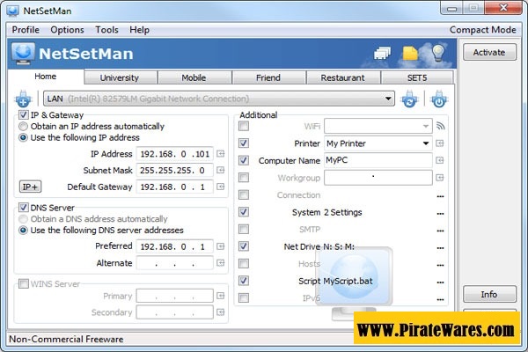
Task: Click the arrow icon beside Subnet Mask
Action: click(x=221, y=170)
